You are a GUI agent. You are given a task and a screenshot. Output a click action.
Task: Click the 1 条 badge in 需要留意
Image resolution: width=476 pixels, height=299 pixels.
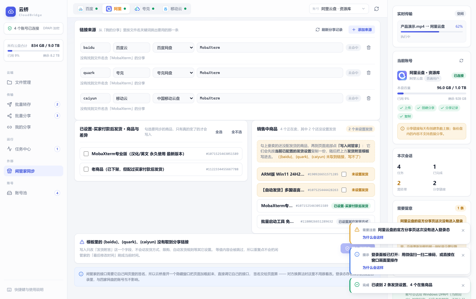[461, 208]
